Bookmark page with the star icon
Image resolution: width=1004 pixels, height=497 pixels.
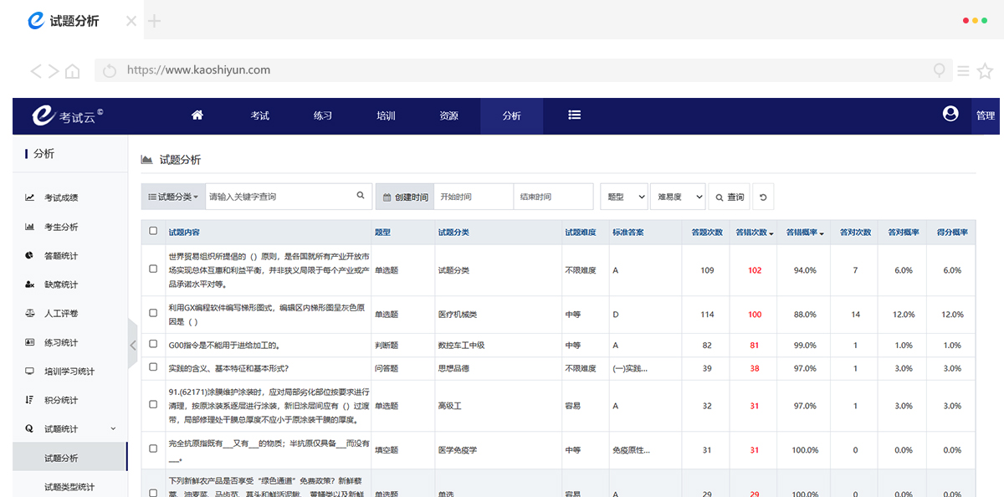[x=985, y=71]
